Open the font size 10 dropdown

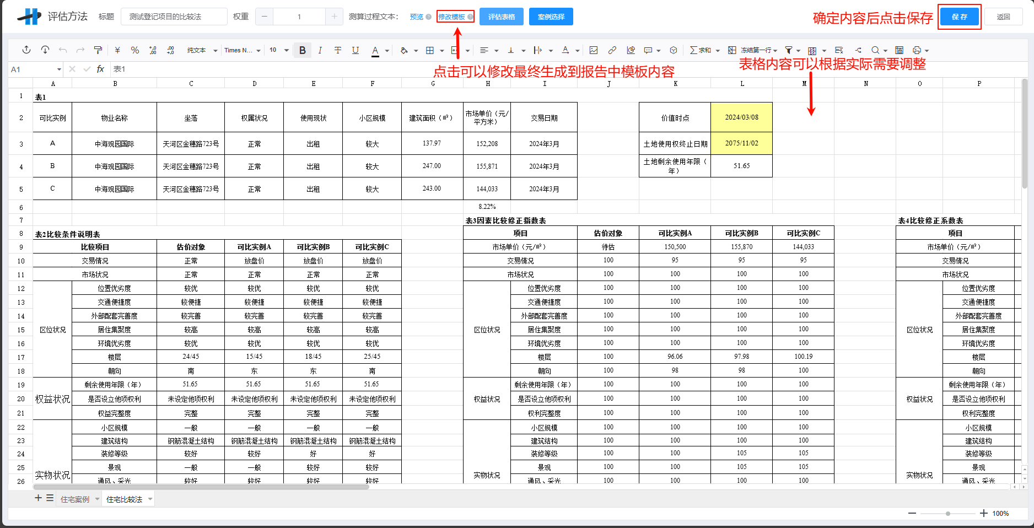276,50
